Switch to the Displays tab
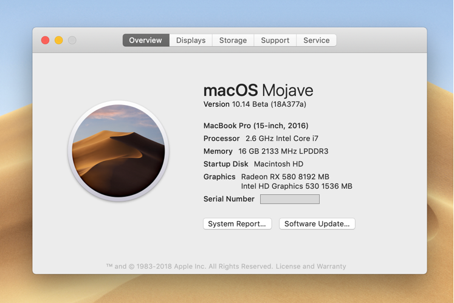The image size is (454, 303). pos(191,40)
